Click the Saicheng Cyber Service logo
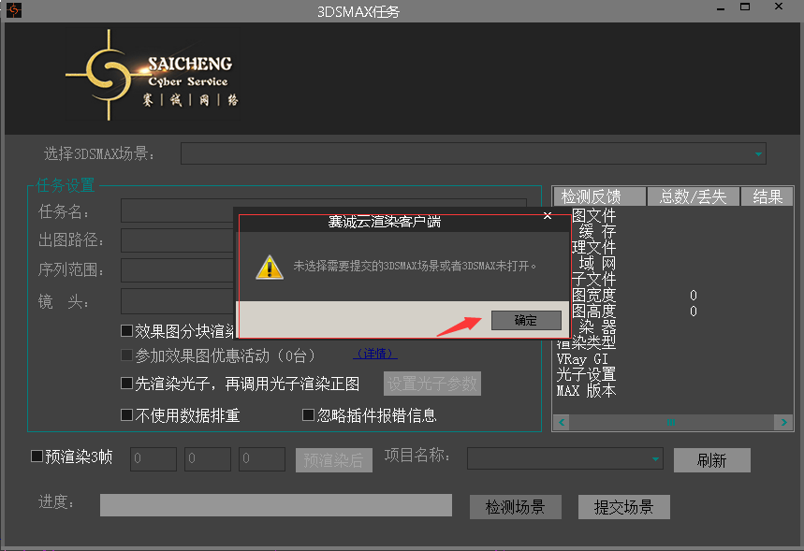 (150, 76)
